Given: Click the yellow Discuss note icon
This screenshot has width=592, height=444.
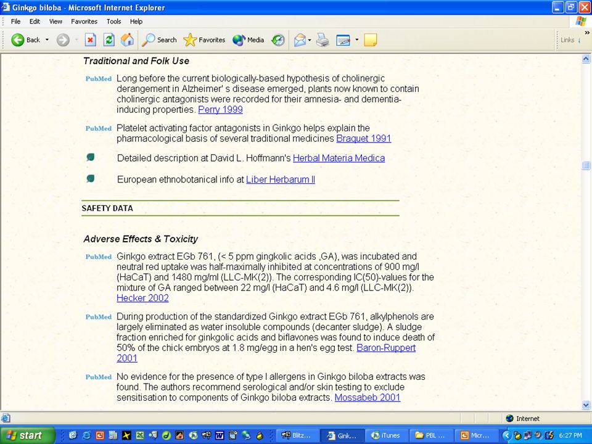Looking at the screenshot, I should (371, 39).
